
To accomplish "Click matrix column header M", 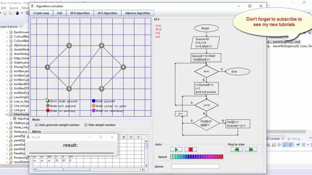I will pyautogui.click(x=123, y=137).
